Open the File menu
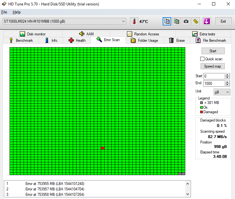 click(4, 12)
